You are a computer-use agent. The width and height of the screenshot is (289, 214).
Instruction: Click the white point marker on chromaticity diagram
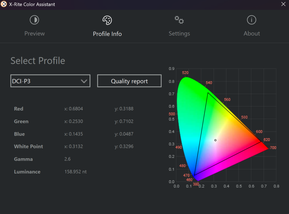tap(215, 140)
